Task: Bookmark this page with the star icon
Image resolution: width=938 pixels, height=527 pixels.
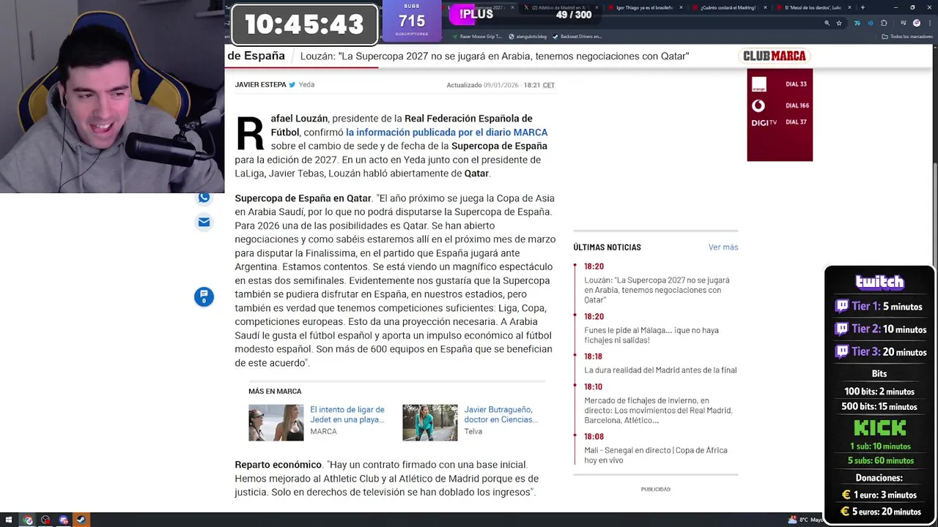Action: [839, 23]
